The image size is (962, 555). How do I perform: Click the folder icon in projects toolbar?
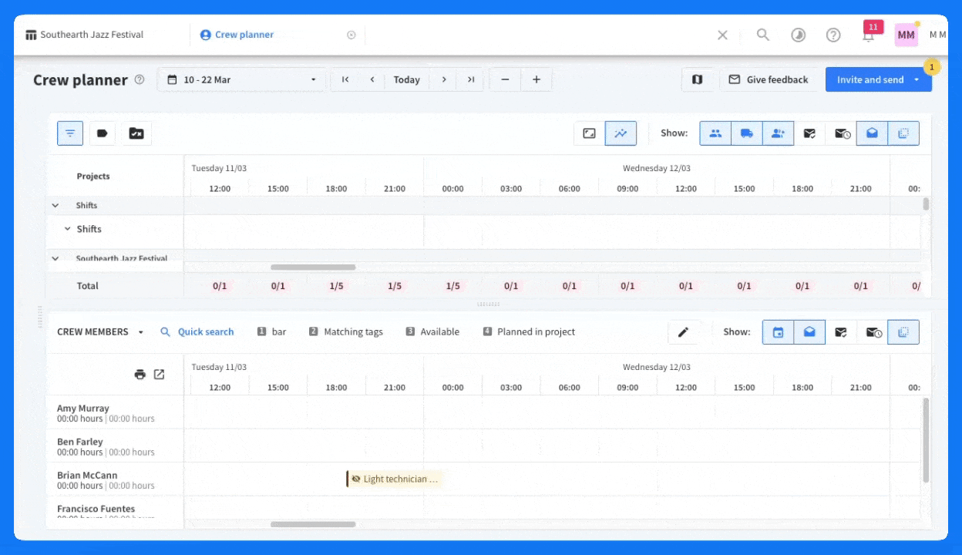click(136, 133)
